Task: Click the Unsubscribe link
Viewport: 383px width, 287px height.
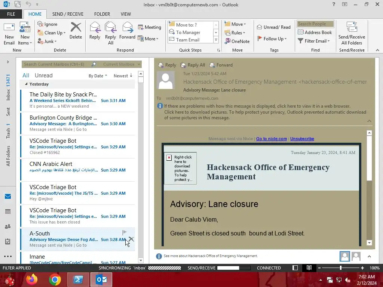Action: click(x=302, y=139)
